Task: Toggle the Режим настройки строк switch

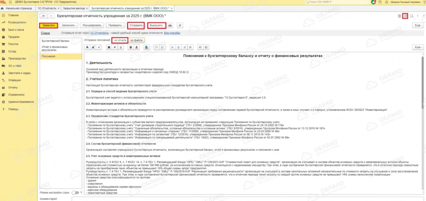Action: click(x=75, y=193)
